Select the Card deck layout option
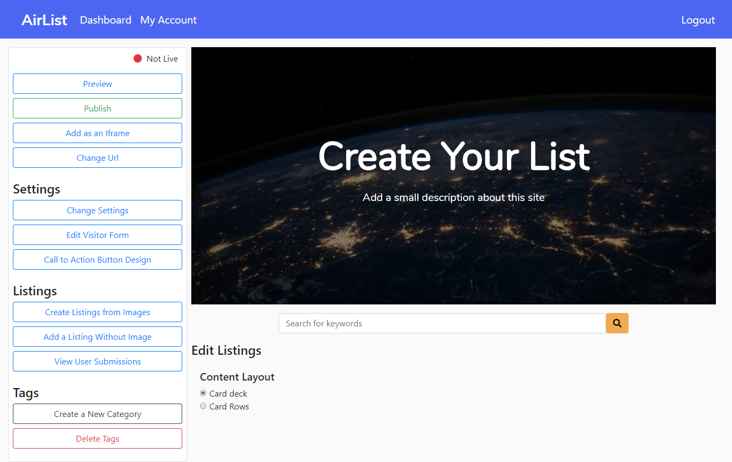Screen dimensions: 732x462 203,393
